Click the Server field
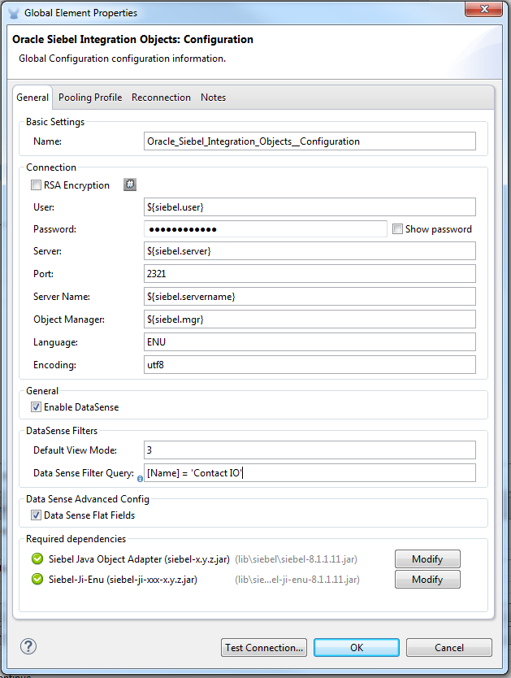The image size is (511, 678). tap(310, 251)
